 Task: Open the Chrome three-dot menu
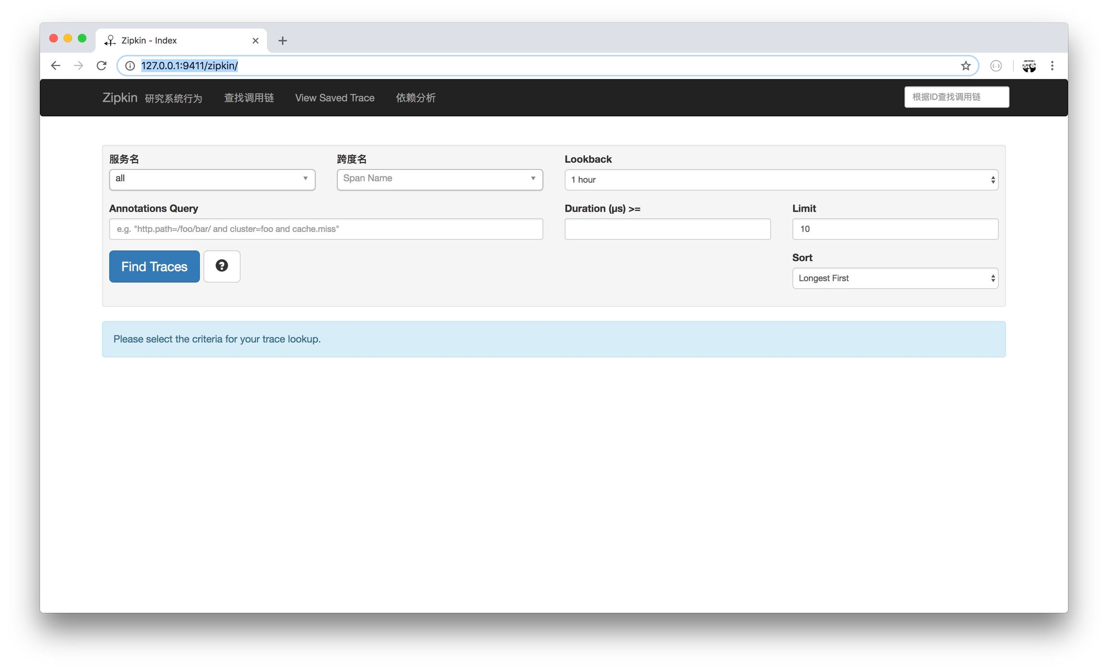coord(1052,66)
